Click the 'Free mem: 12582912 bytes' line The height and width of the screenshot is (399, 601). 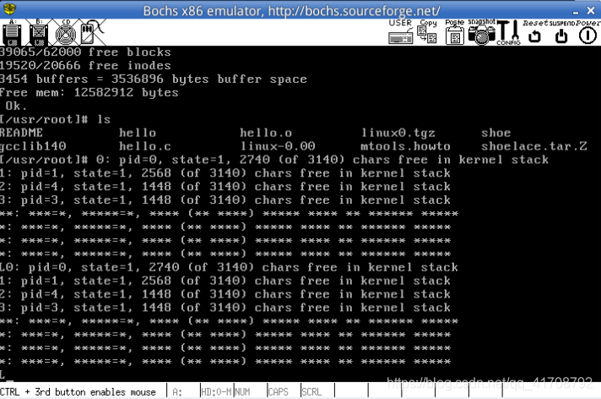click(89, 92)
